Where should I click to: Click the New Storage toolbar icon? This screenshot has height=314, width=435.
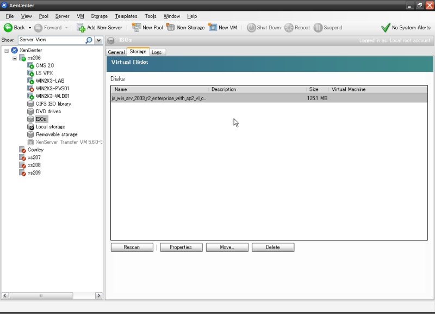tap(170, 27)
